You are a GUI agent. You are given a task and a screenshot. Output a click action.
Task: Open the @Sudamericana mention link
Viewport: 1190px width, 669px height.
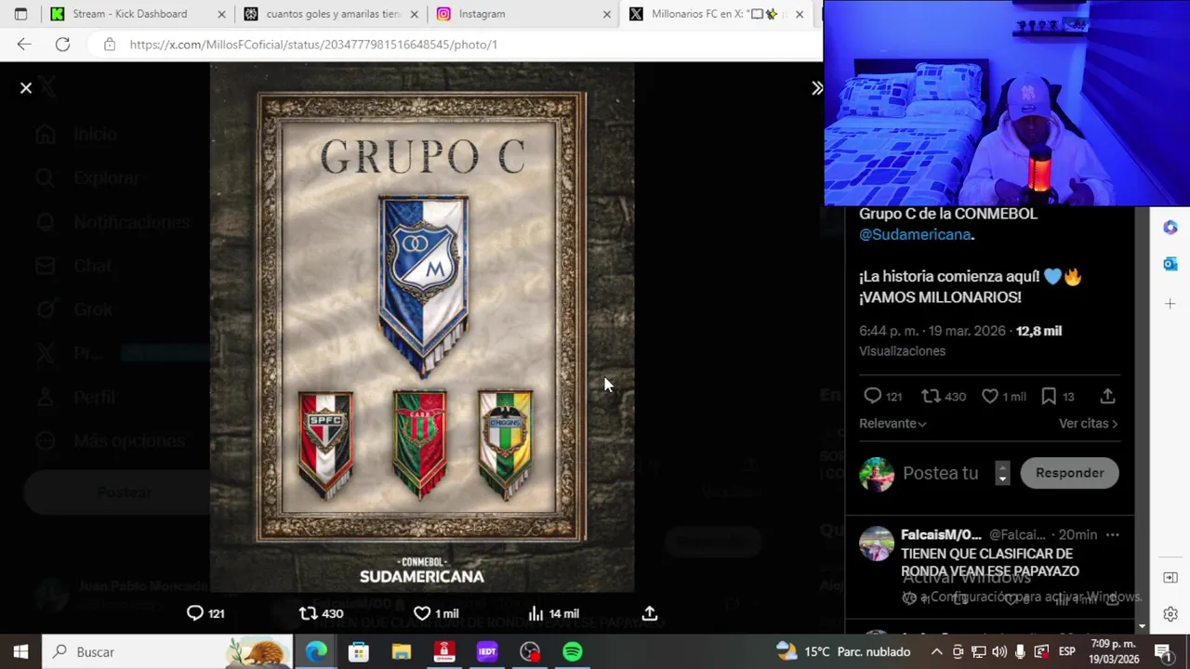tap(915, 235)
